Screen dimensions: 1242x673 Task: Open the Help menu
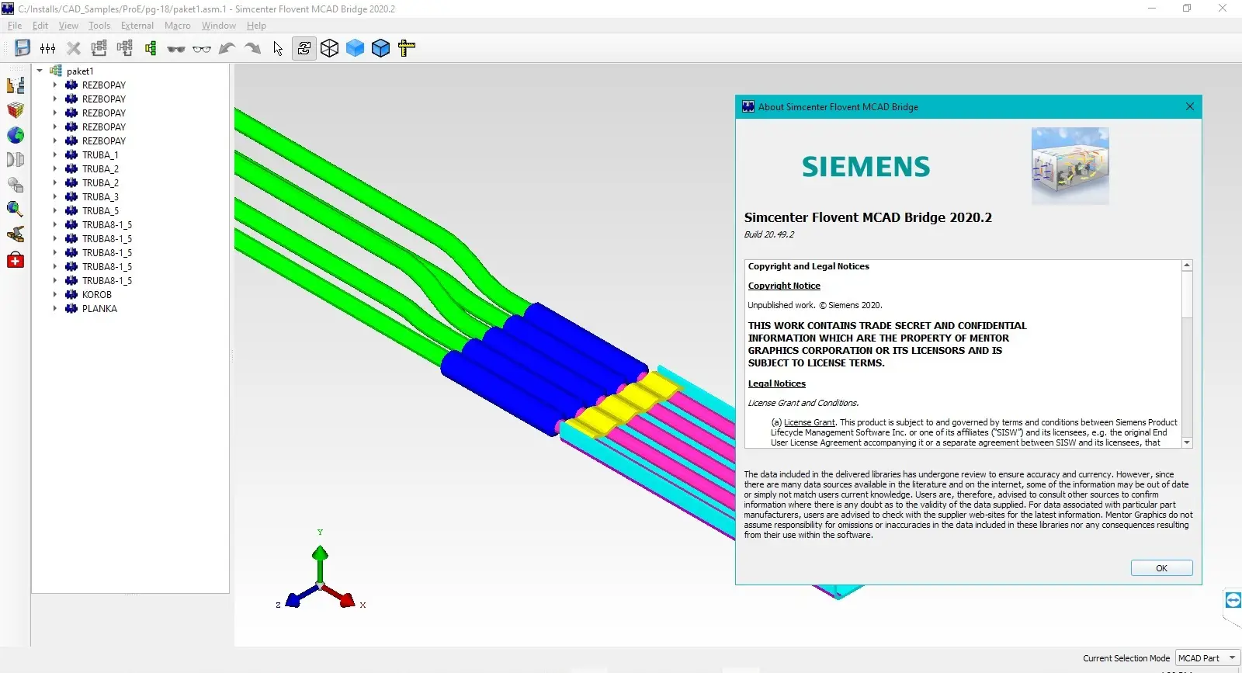click(256, 26)
